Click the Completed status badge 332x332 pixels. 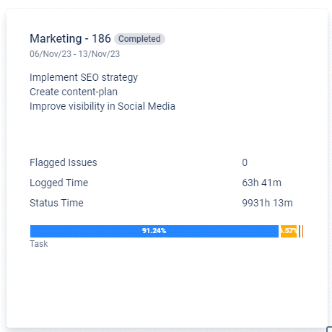tap(139, 39)
